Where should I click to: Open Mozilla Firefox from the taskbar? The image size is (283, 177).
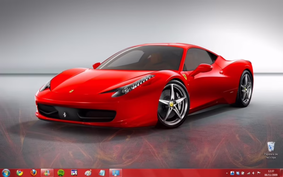(34, 172)
